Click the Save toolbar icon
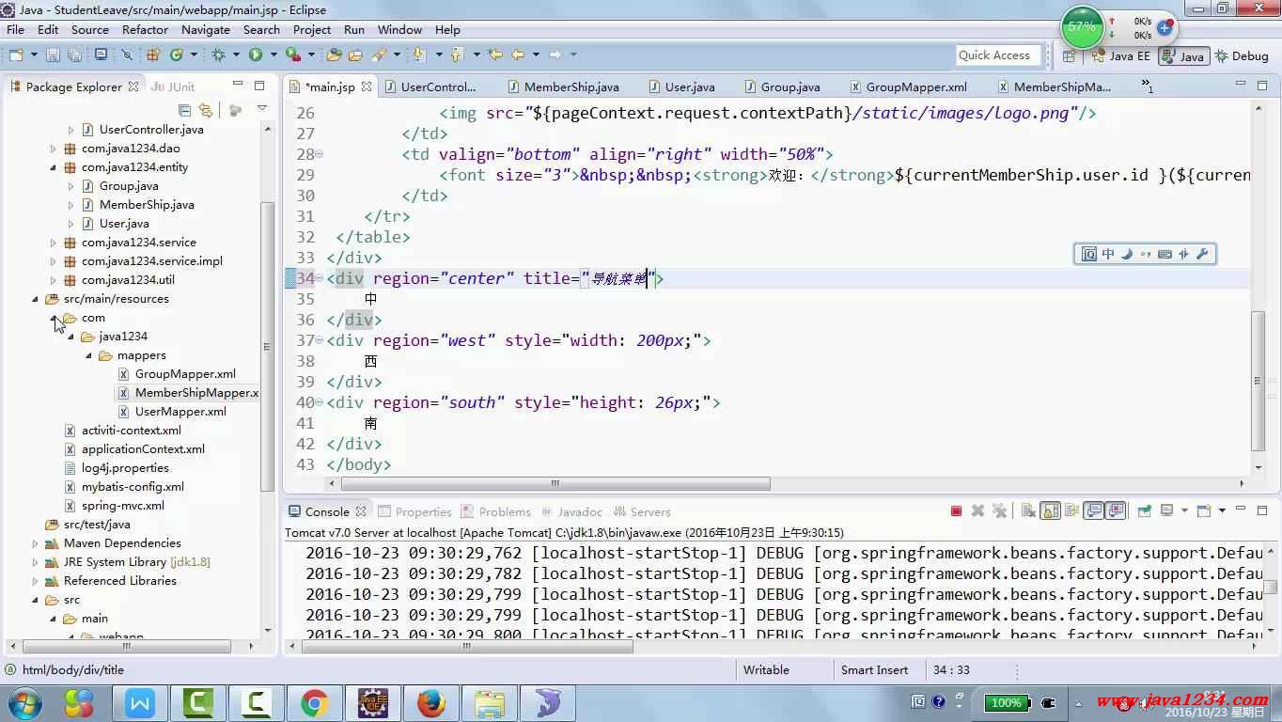The height and width of the screenshot is (722, 1282). click(52, 55)
